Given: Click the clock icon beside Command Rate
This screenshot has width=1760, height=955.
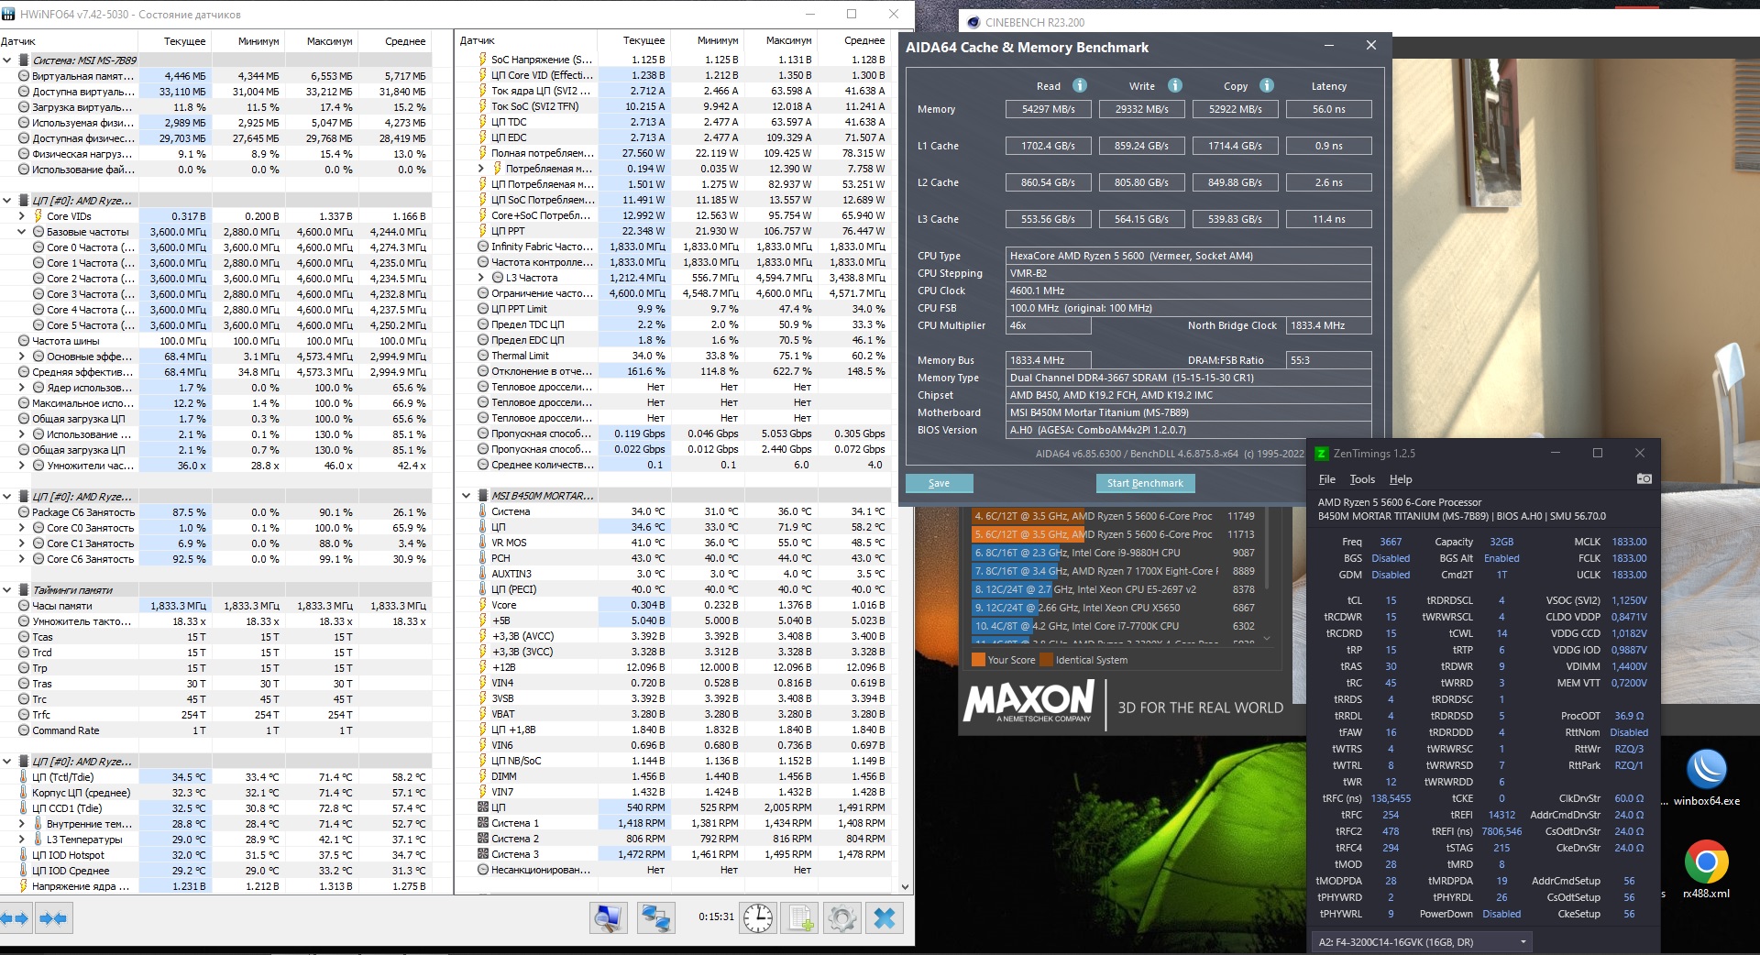Looking at the screenshot, I should point(24,730).
